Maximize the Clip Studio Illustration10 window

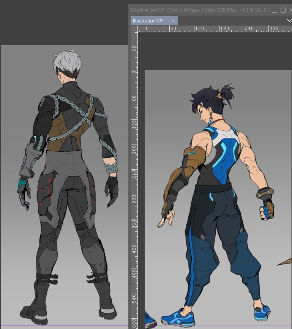tap(283, 10)
